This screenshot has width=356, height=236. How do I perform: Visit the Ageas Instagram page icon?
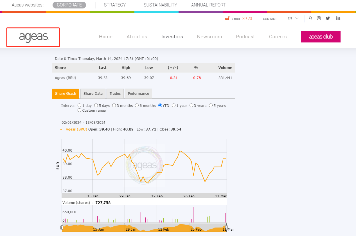point(319,18)
